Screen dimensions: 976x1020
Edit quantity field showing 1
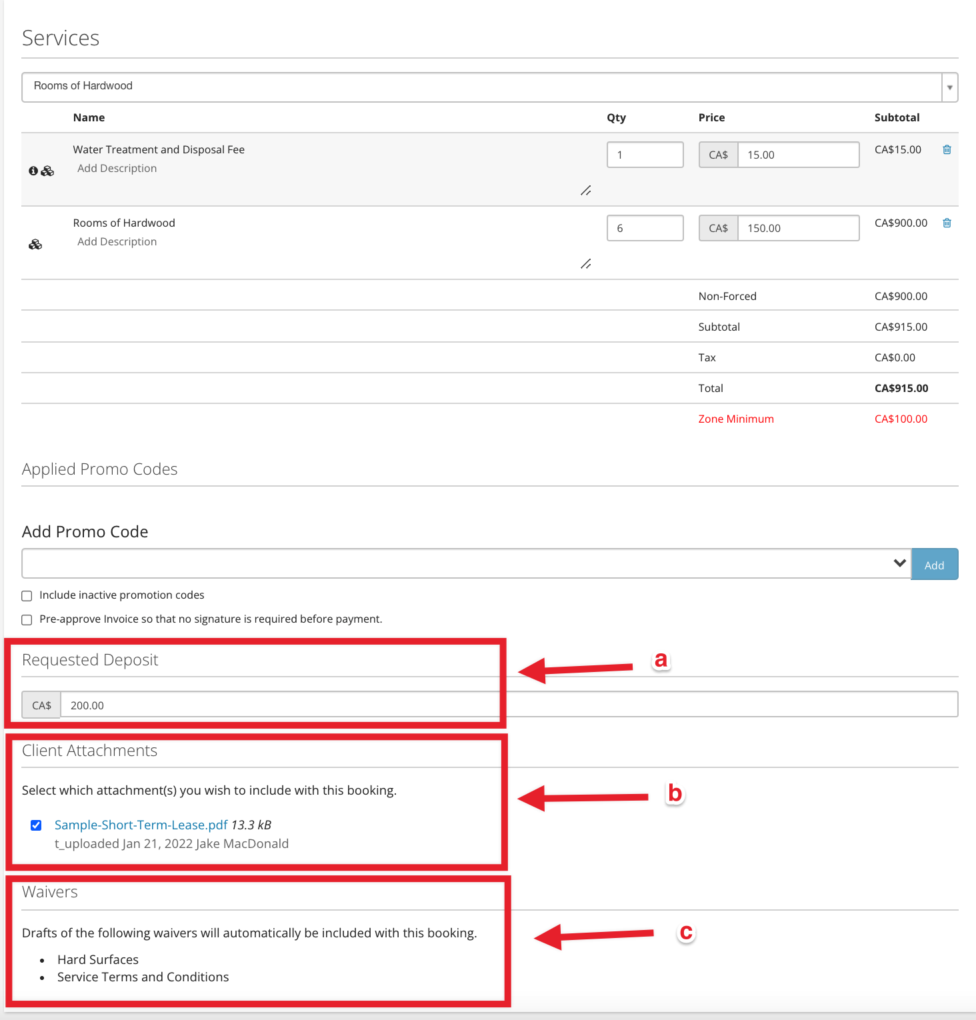pos(645,155)
